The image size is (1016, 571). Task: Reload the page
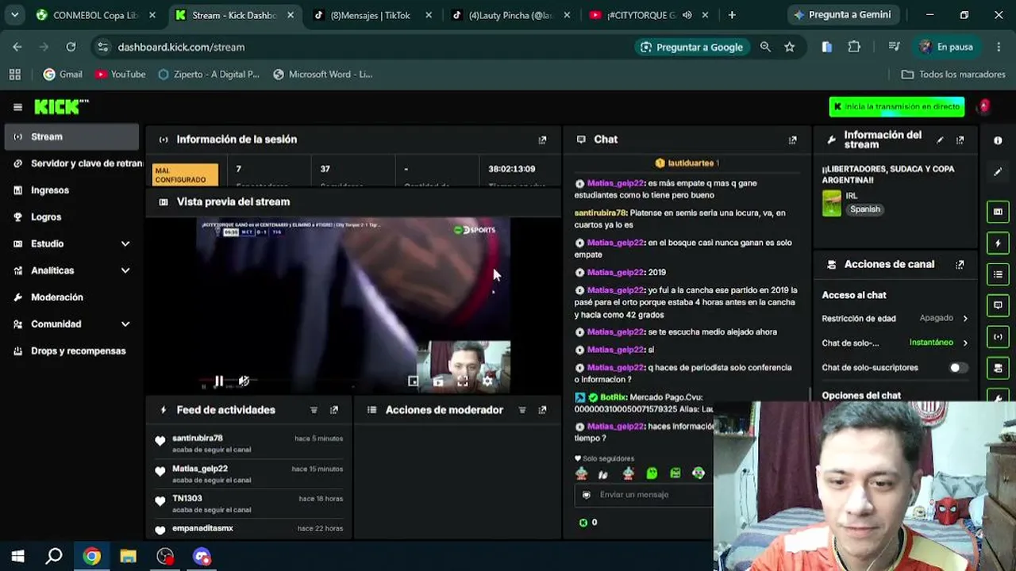(71, 47)
